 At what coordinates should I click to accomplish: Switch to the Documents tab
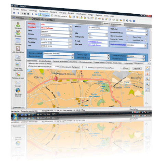click(x=73, y=62)
